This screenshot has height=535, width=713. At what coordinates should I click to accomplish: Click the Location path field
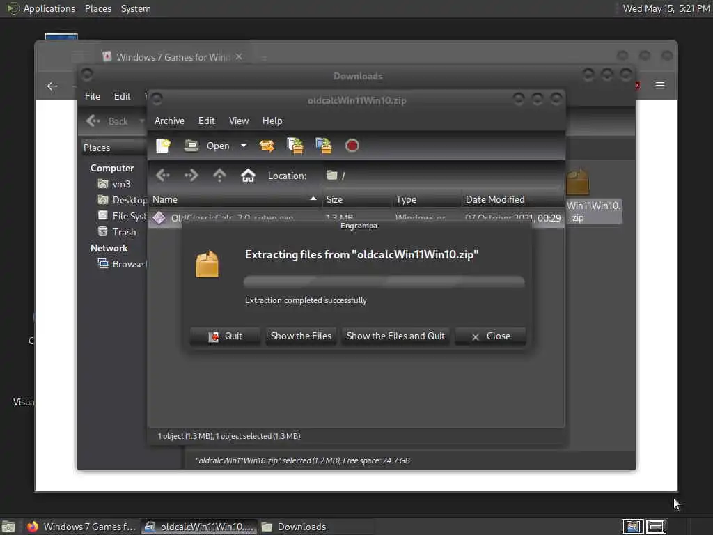442,176
